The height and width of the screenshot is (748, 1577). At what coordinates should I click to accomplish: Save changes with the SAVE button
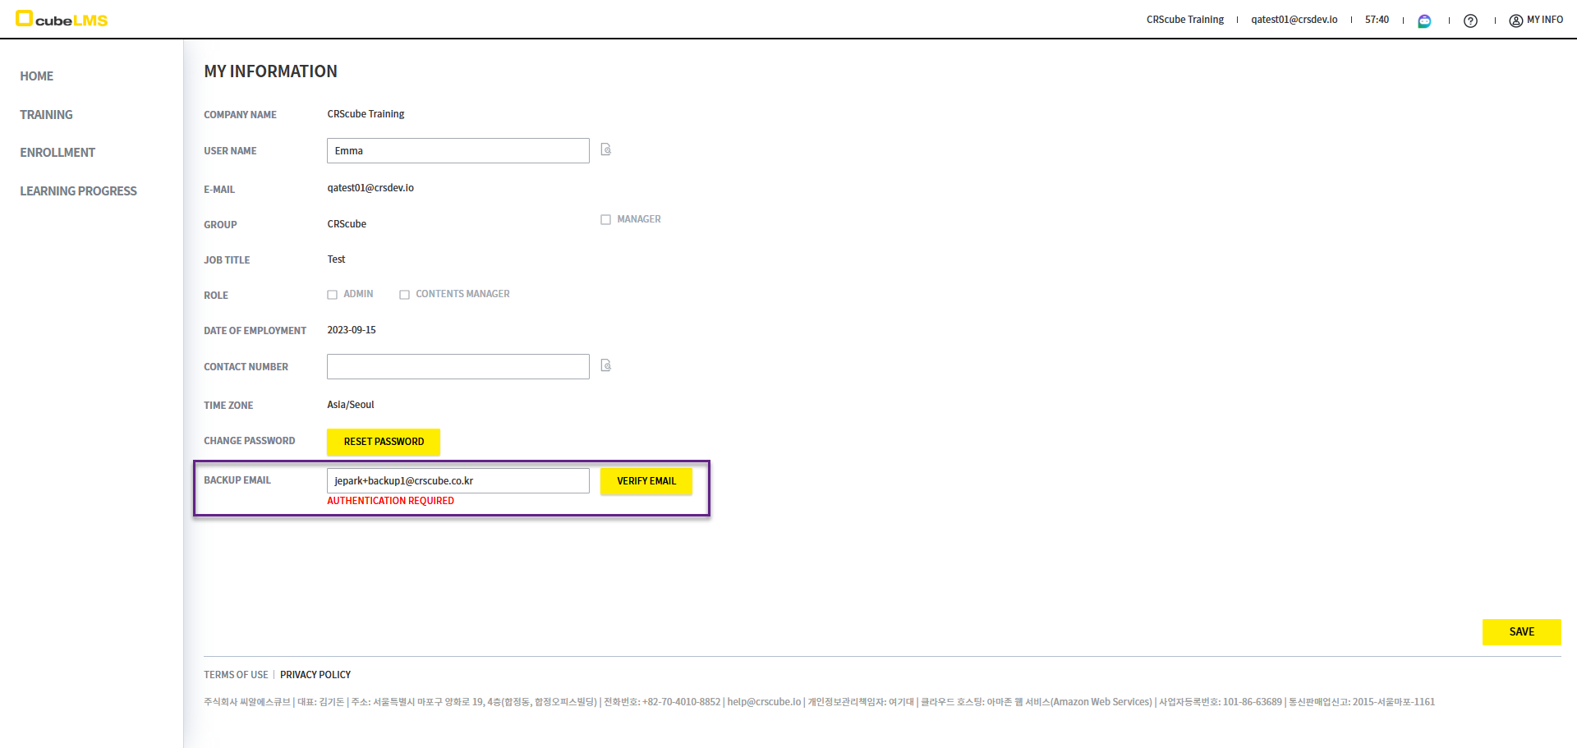[1521, 631]
